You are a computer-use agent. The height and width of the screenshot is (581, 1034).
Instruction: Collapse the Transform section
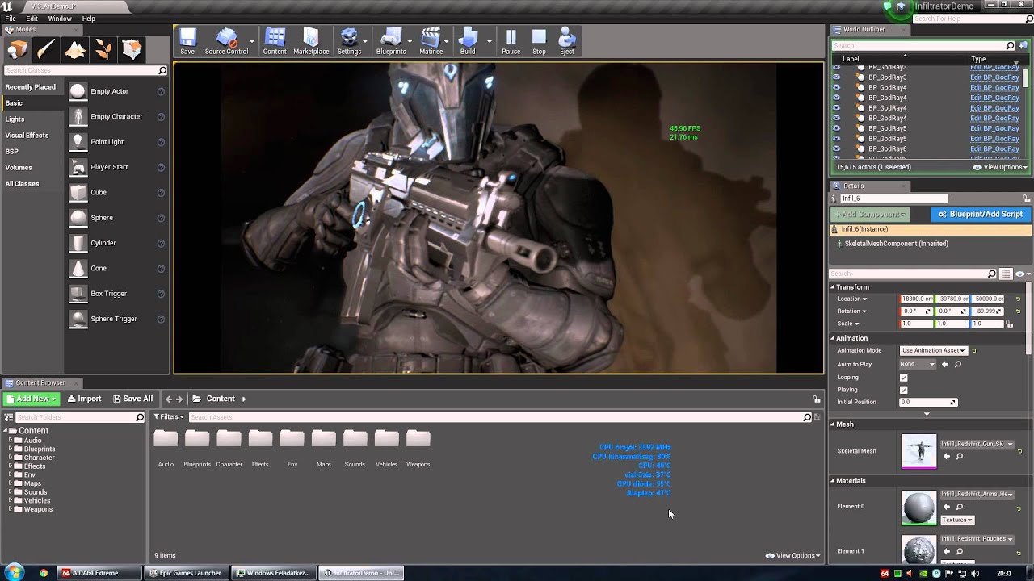point(833,287)
